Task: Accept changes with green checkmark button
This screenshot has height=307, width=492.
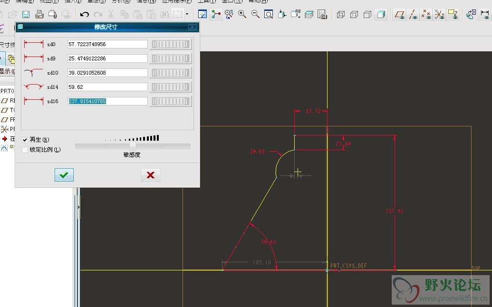Action: [64, 175]
